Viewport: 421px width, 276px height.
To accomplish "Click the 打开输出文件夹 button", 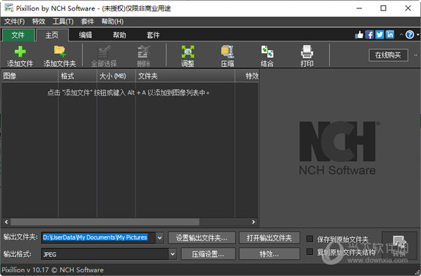I will coord(269,238).
